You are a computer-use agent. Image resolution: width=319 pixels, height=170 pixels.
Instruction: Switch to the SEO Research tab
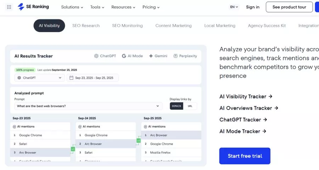[x=86, y=25]
